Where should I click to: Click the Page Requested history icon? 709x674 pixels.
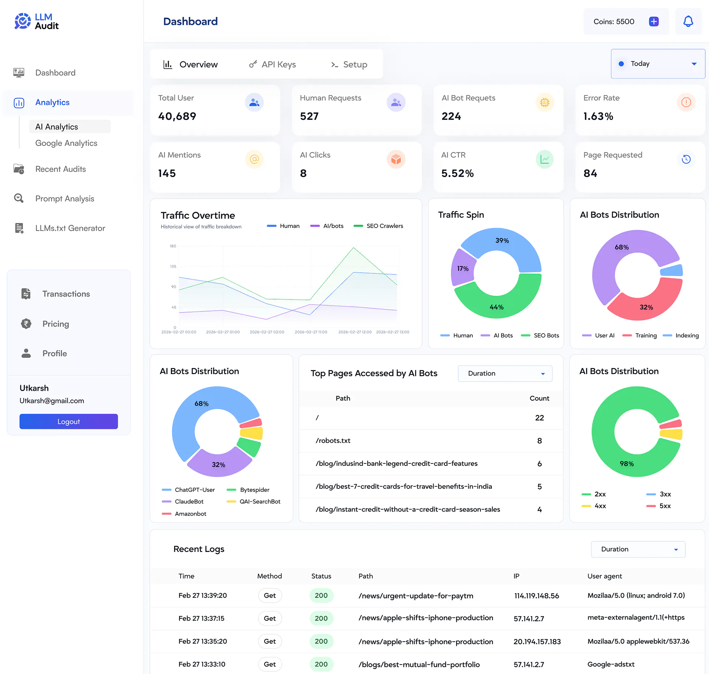[686, 159]
